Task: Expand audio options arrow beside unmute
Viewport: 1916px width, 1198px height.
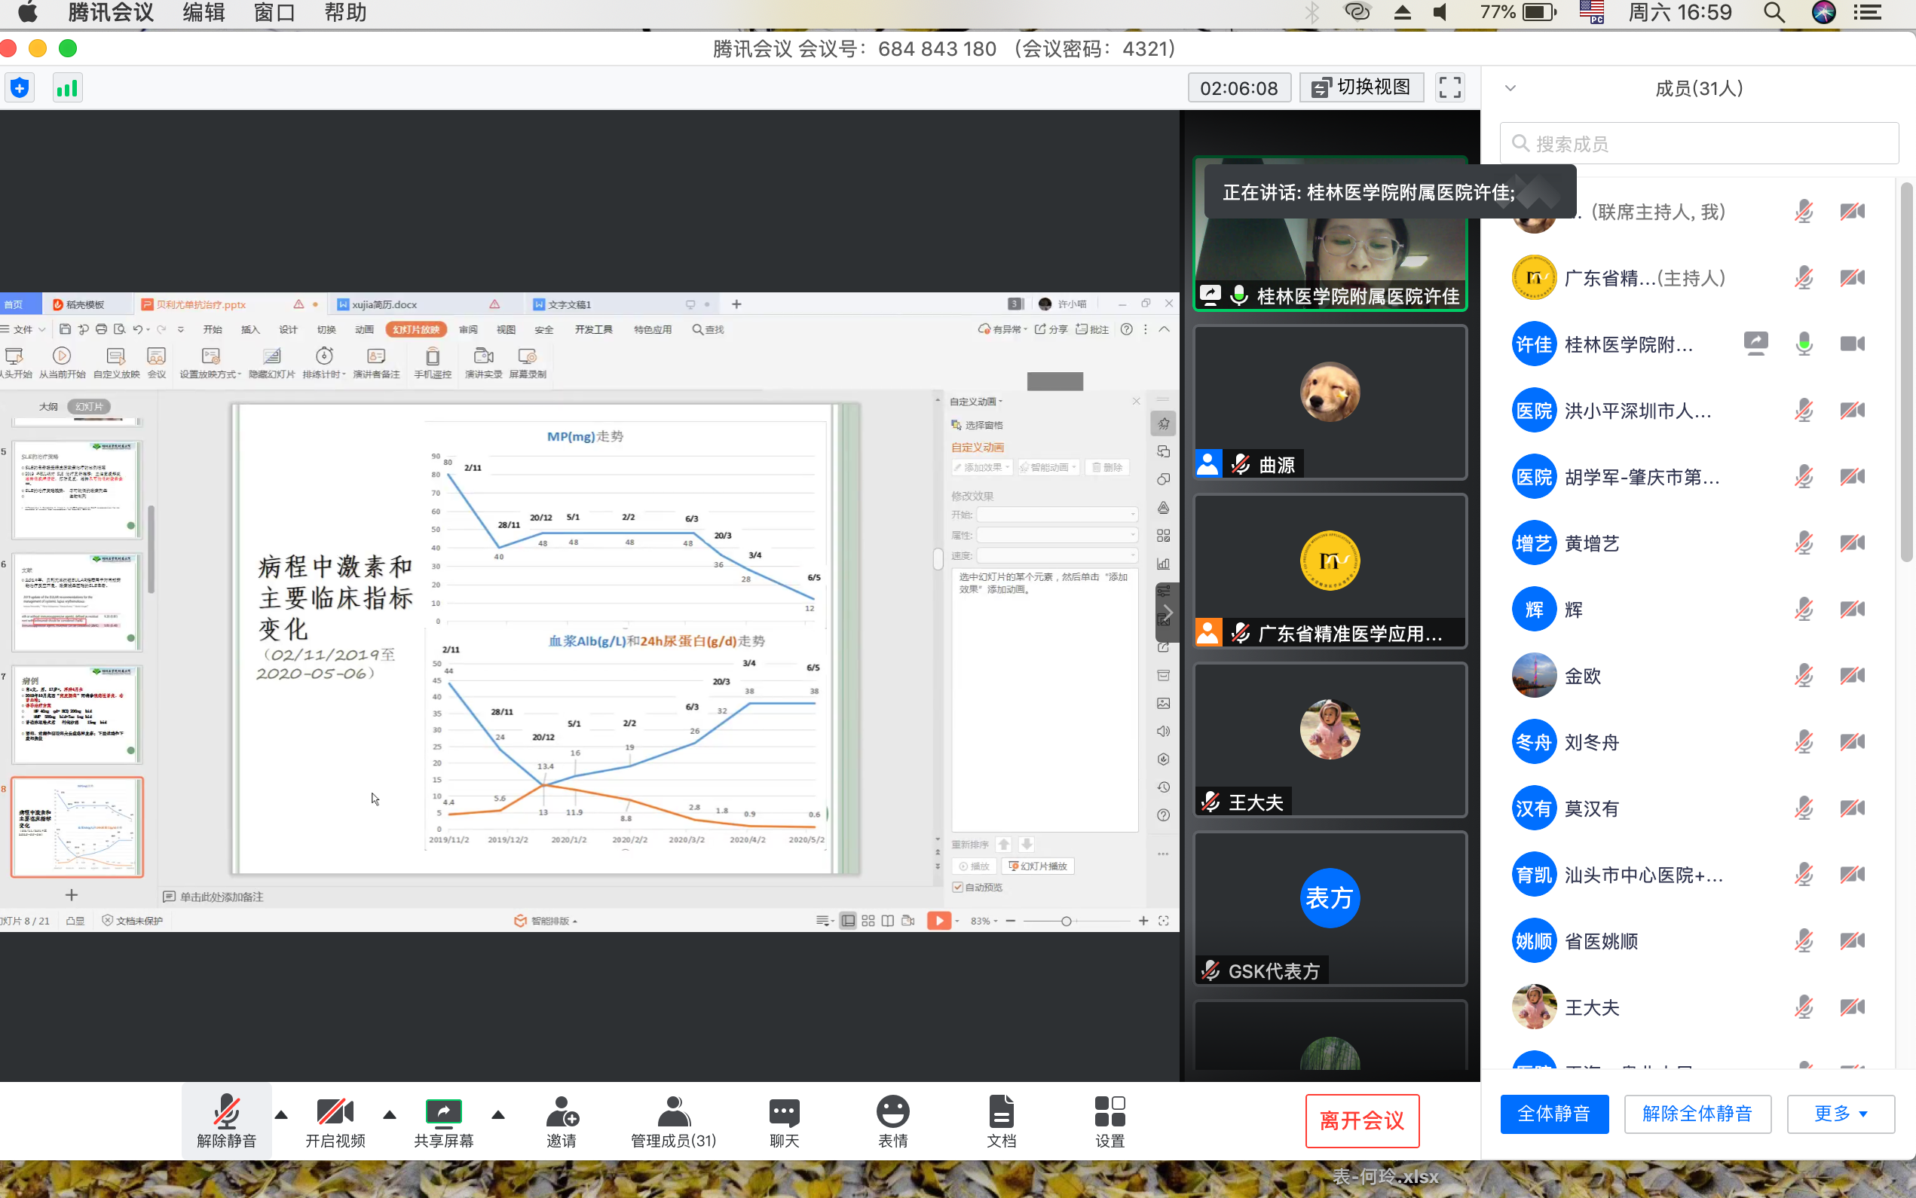Action: pyautogui.click(x=281, y=1115)
